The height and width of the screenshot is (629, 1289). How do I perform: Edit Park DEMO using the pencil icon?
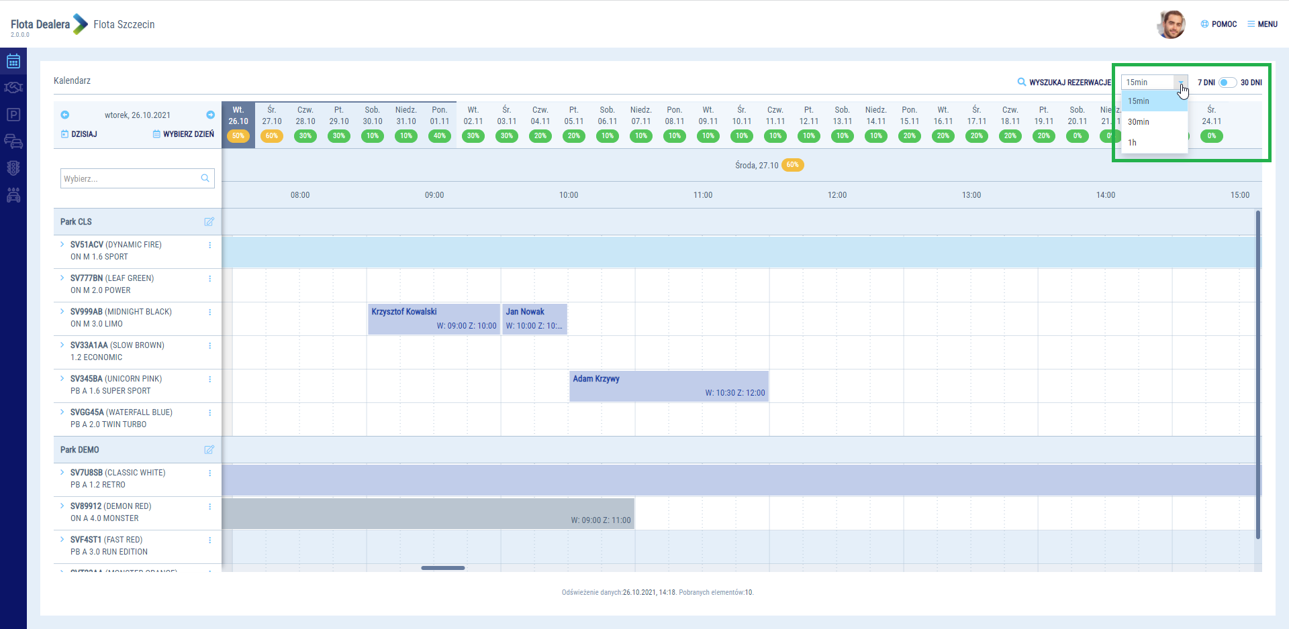tap(209, 450)
